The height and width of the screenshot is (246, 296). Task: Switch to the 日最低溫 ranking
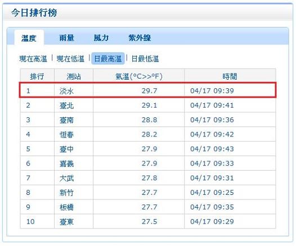point(145,59)
